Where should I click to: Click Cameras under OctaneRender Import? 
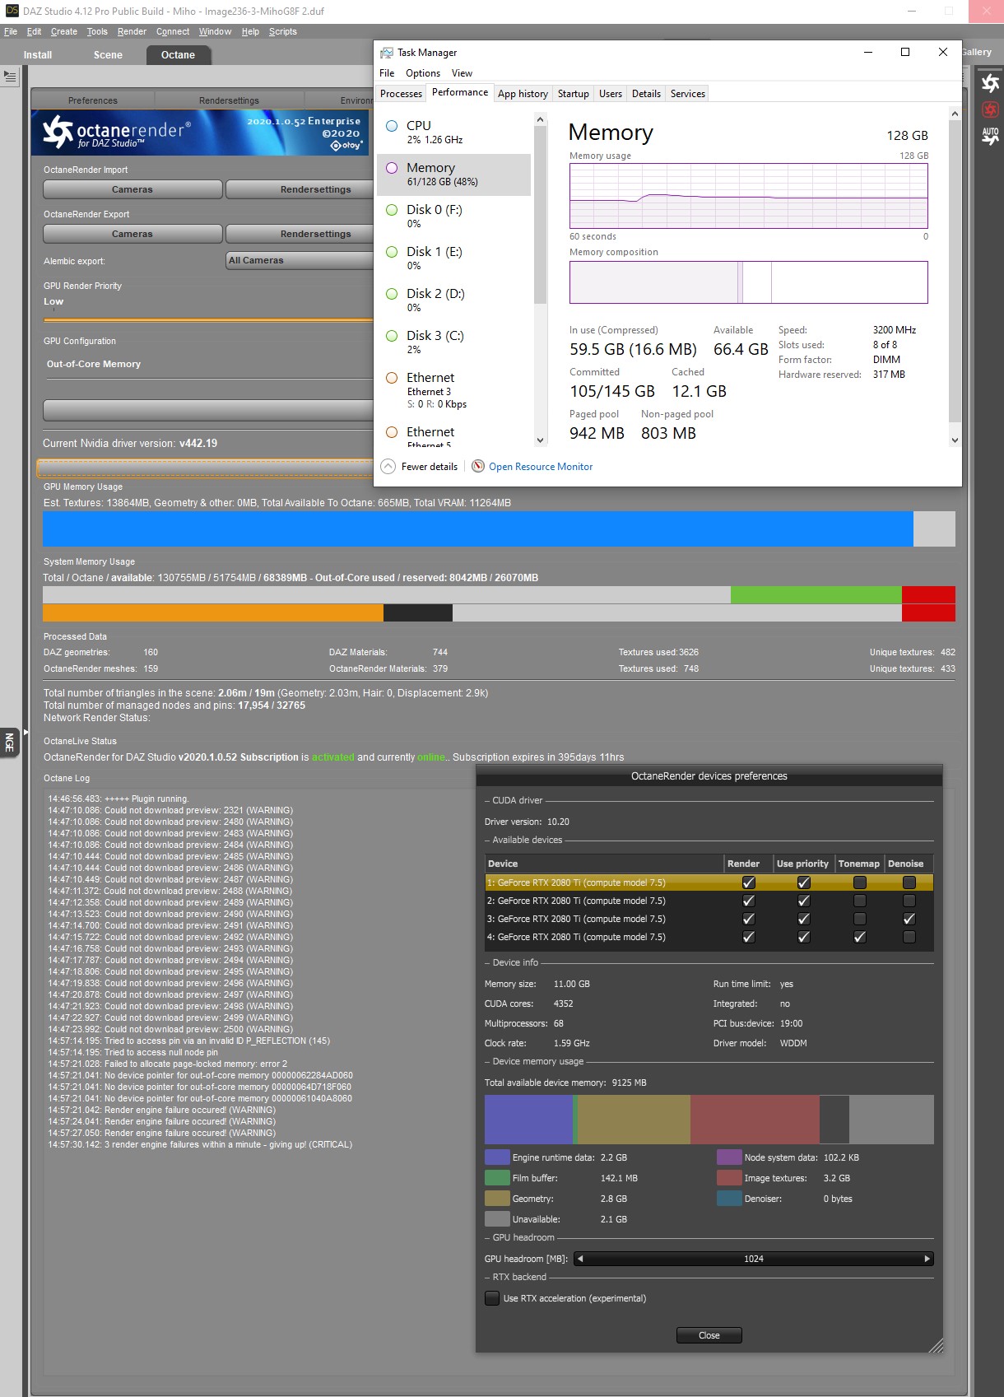coord(132,189)
